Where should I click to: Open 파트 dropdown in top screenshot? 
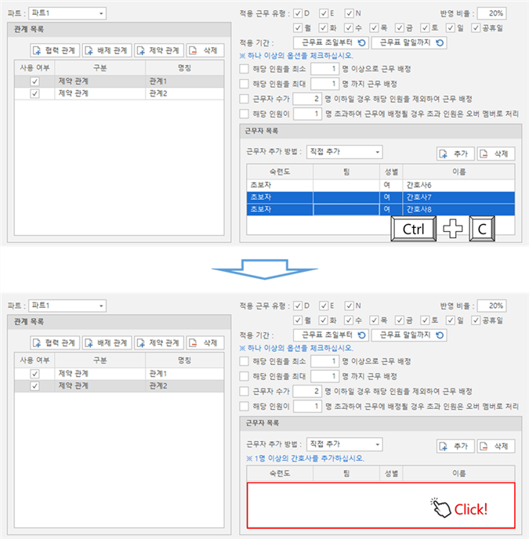[x=67, y=13]
